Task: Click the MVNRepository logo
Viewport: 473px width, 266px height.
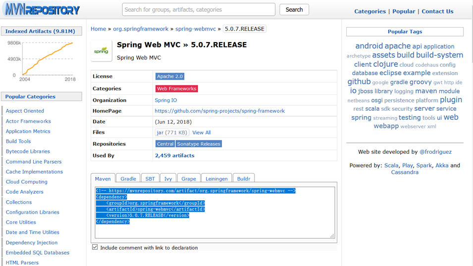Action: coord(42,9)
